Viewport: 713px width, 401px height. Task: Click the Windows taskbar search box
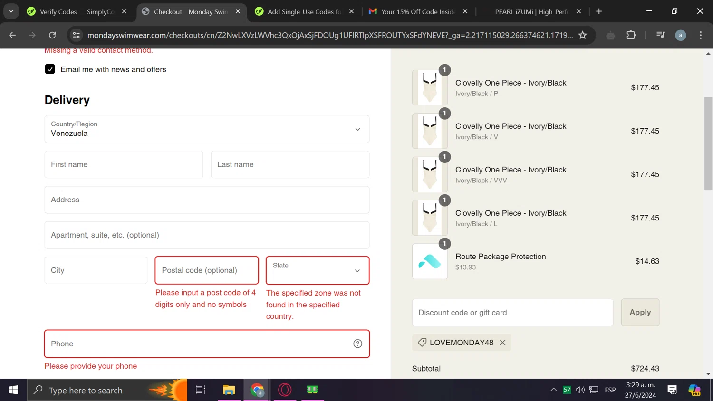click(107, 390)
